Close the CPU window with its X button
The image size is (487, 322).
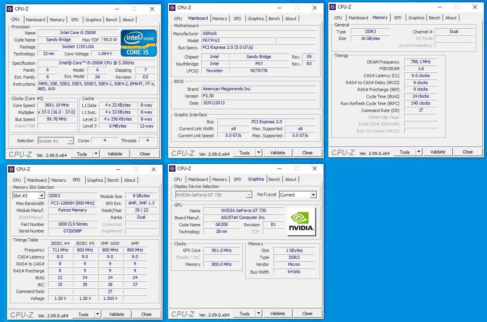click(x=152, y=9)
